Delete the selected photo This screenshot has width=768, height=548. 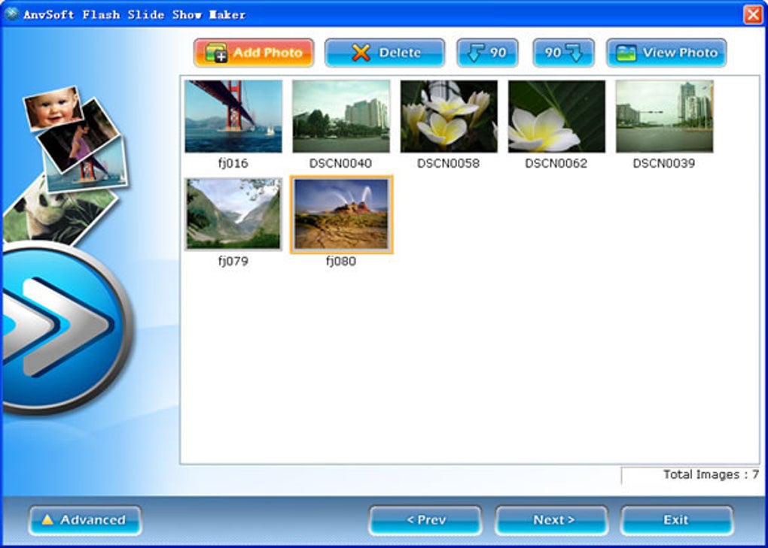pyautogui.click(x=385, y=53)
